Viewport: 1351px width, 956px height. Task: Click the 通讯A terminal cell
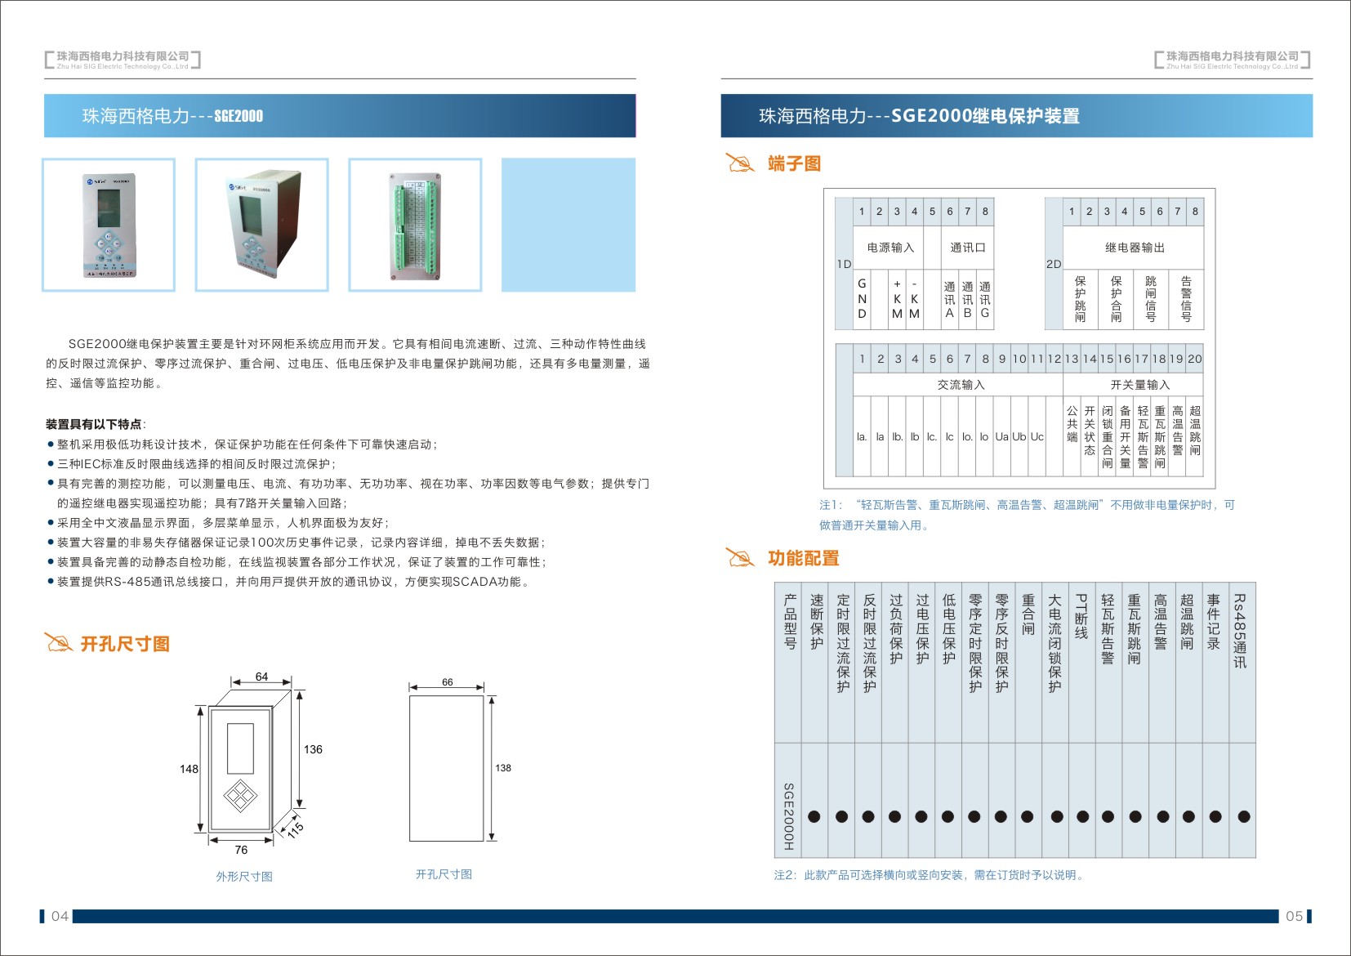950,299
